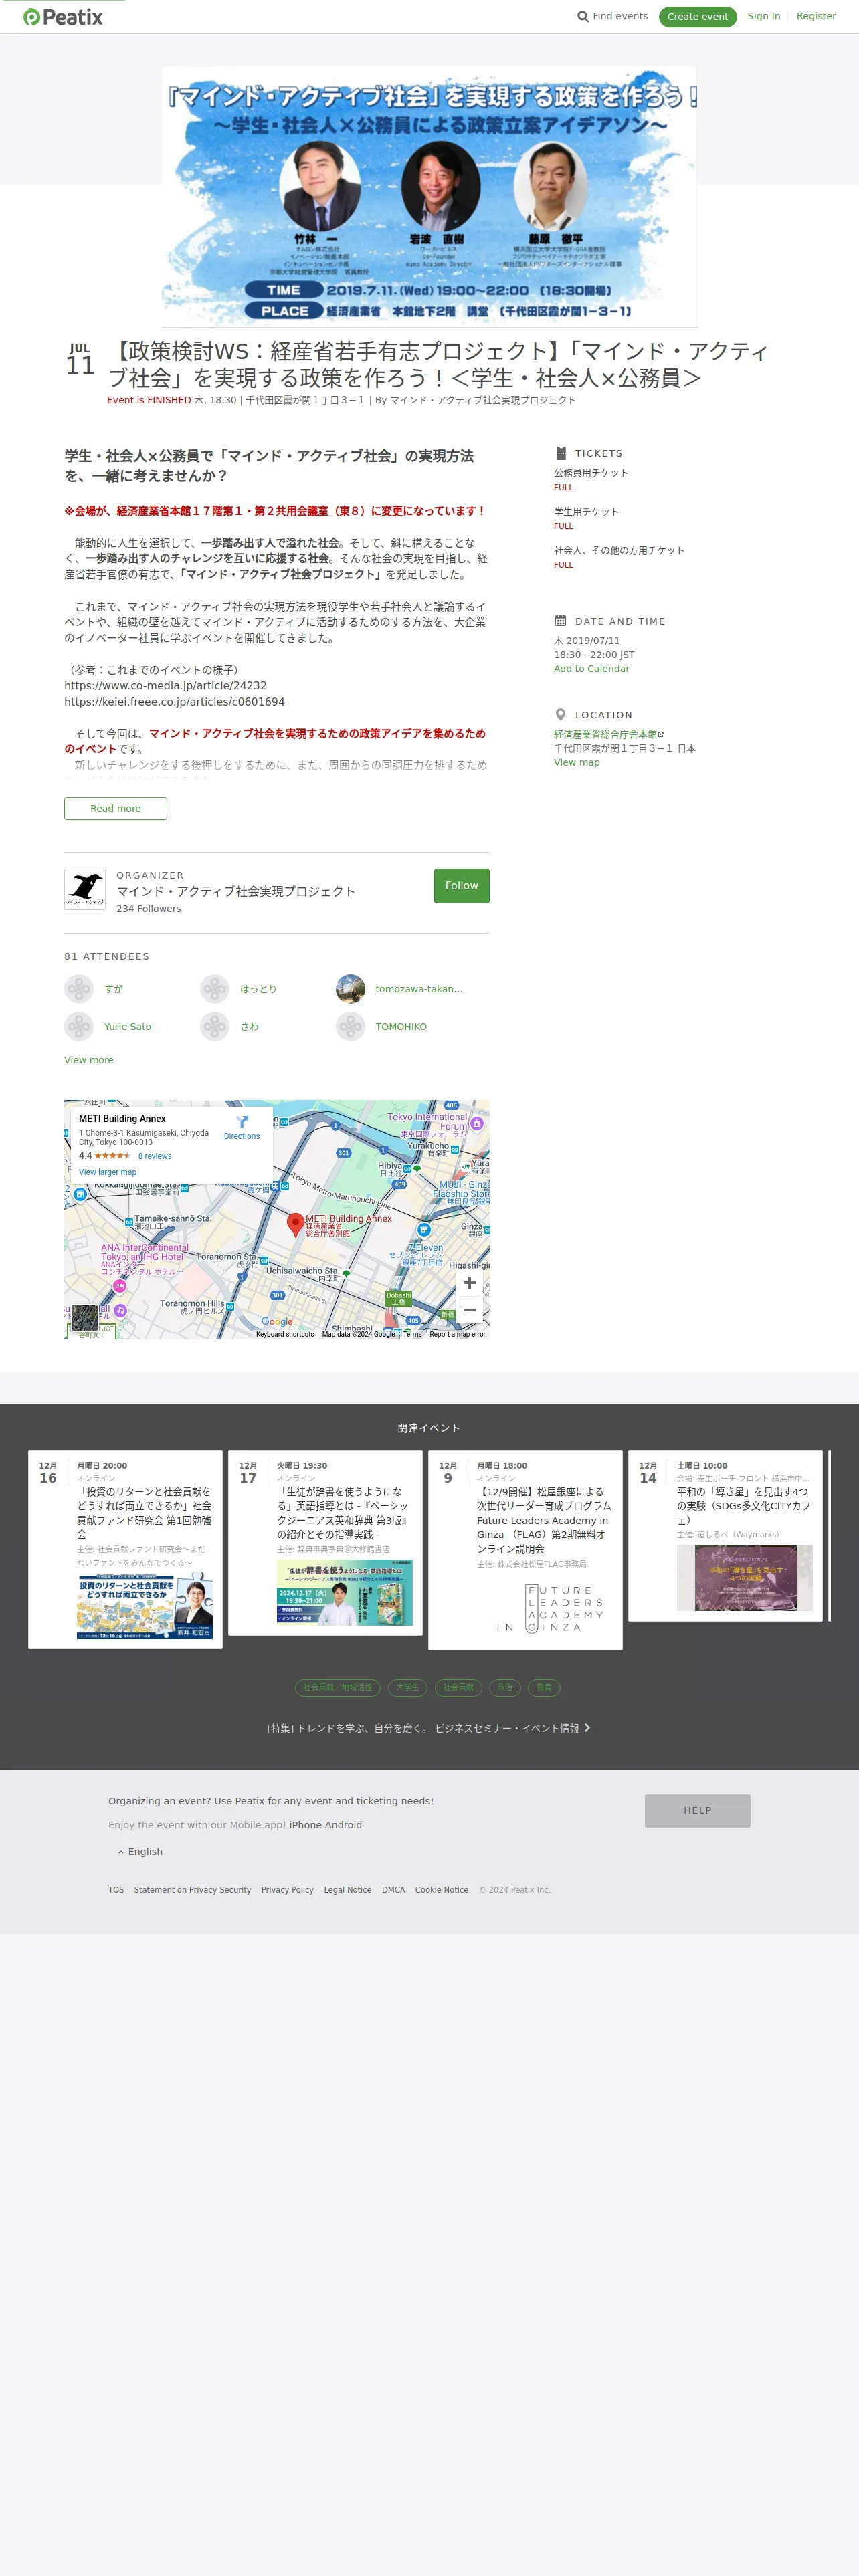The height and width of the screenshot is (2576, 859).
Task: Click attendee avatar for TOMOHIKO
Action: coord(351,1026)
